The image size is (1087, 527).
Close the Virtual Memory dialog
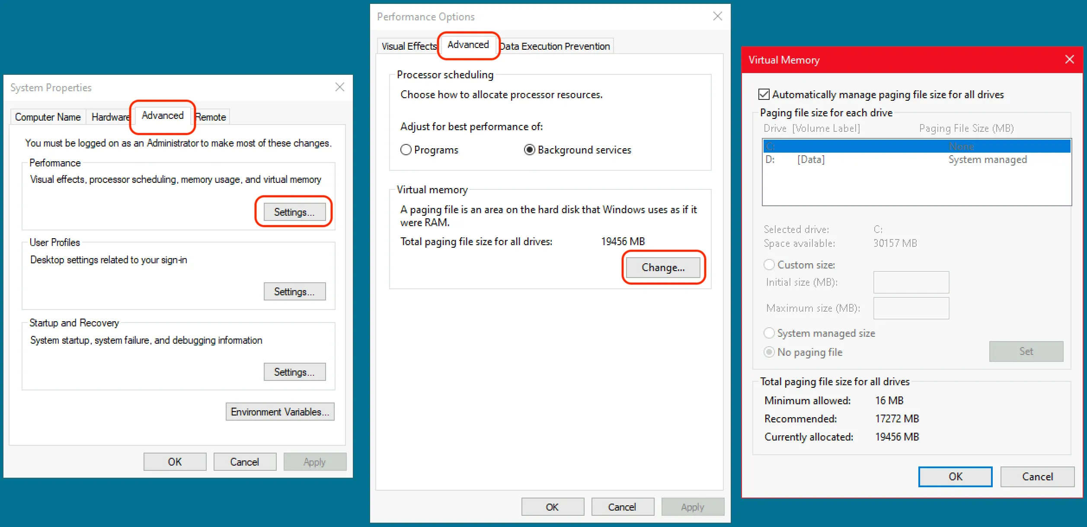[x=1069, y=60]
